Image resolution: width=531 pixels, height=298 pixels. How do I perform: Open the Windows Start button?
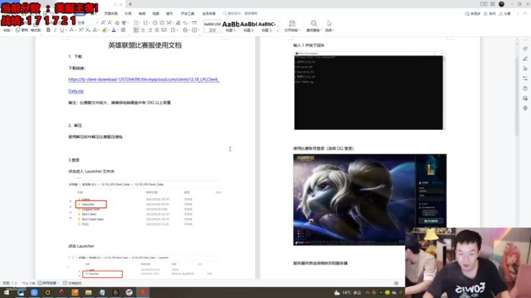(x=7, y=292)
